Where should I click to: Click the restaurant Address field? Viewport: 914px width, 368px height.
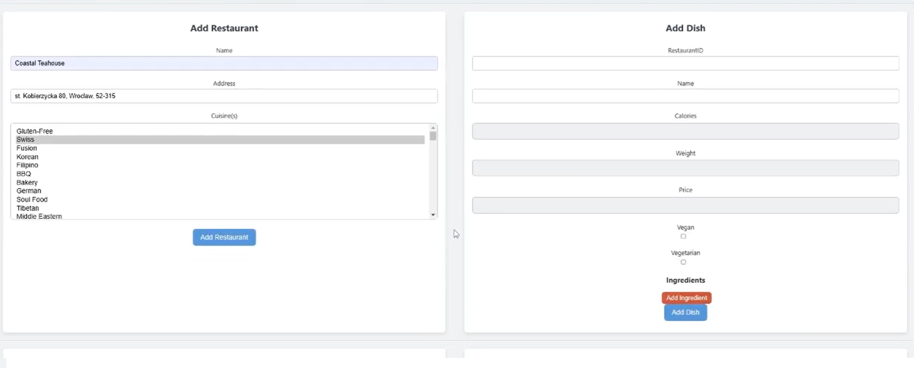224,96
